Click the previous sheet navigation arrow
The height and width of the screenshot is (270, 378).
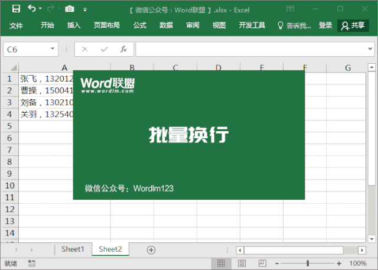click(16, 250)
